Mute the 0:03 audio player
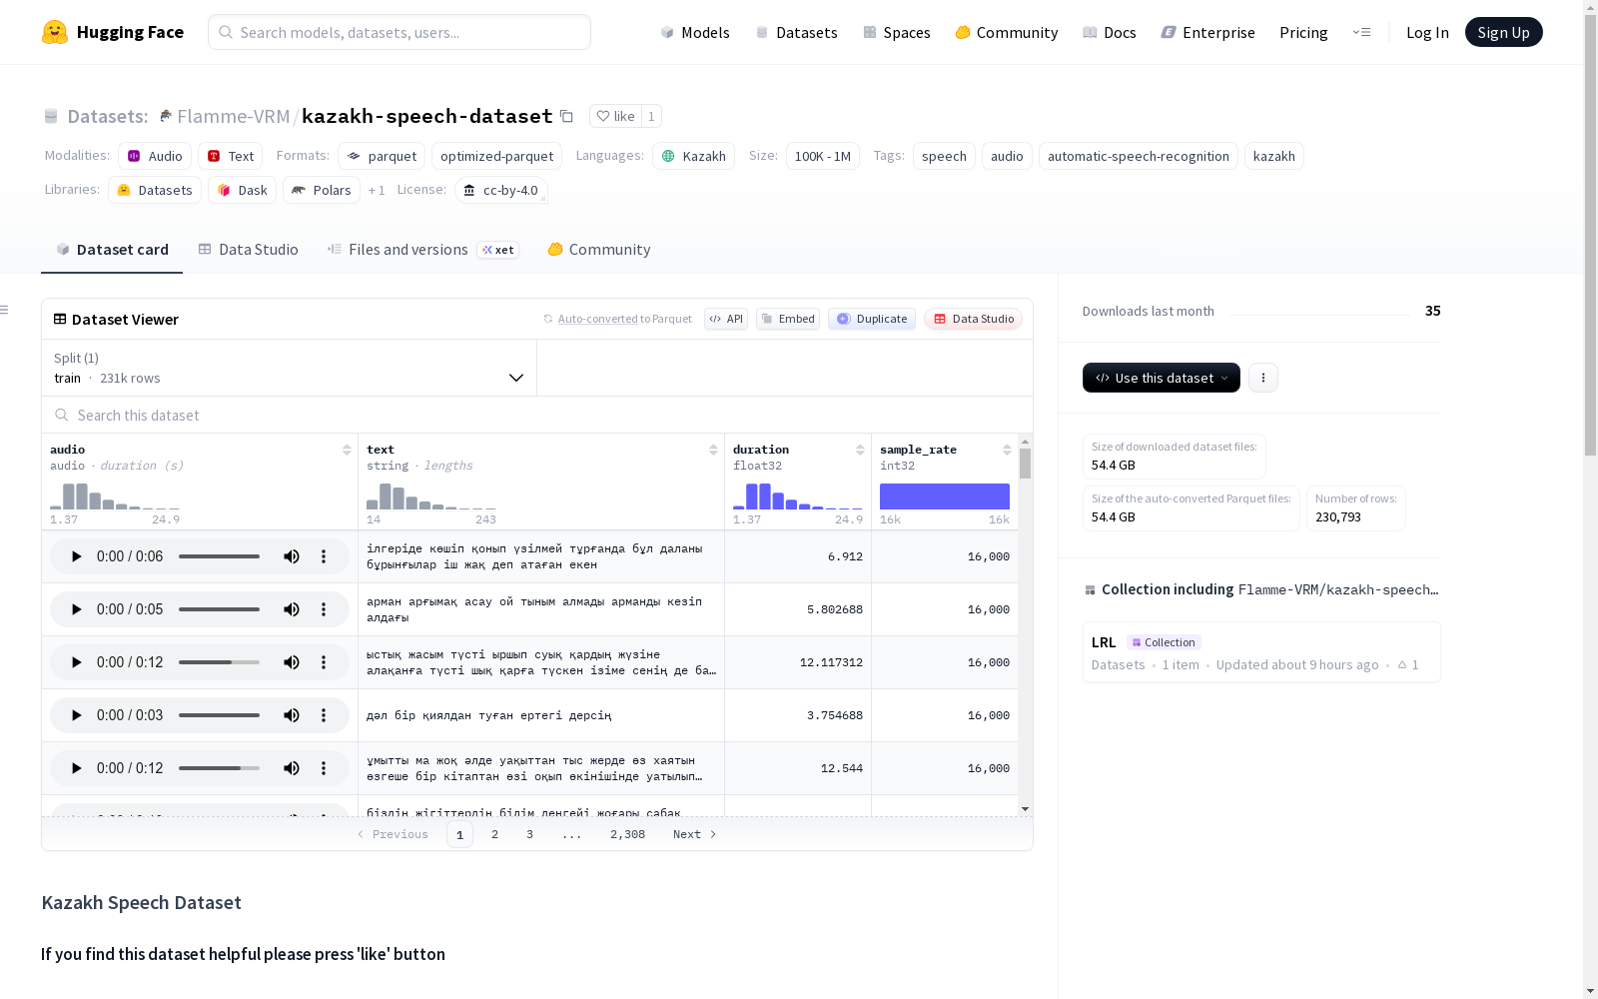This screenshot has width=1598, height=999. 292,715
